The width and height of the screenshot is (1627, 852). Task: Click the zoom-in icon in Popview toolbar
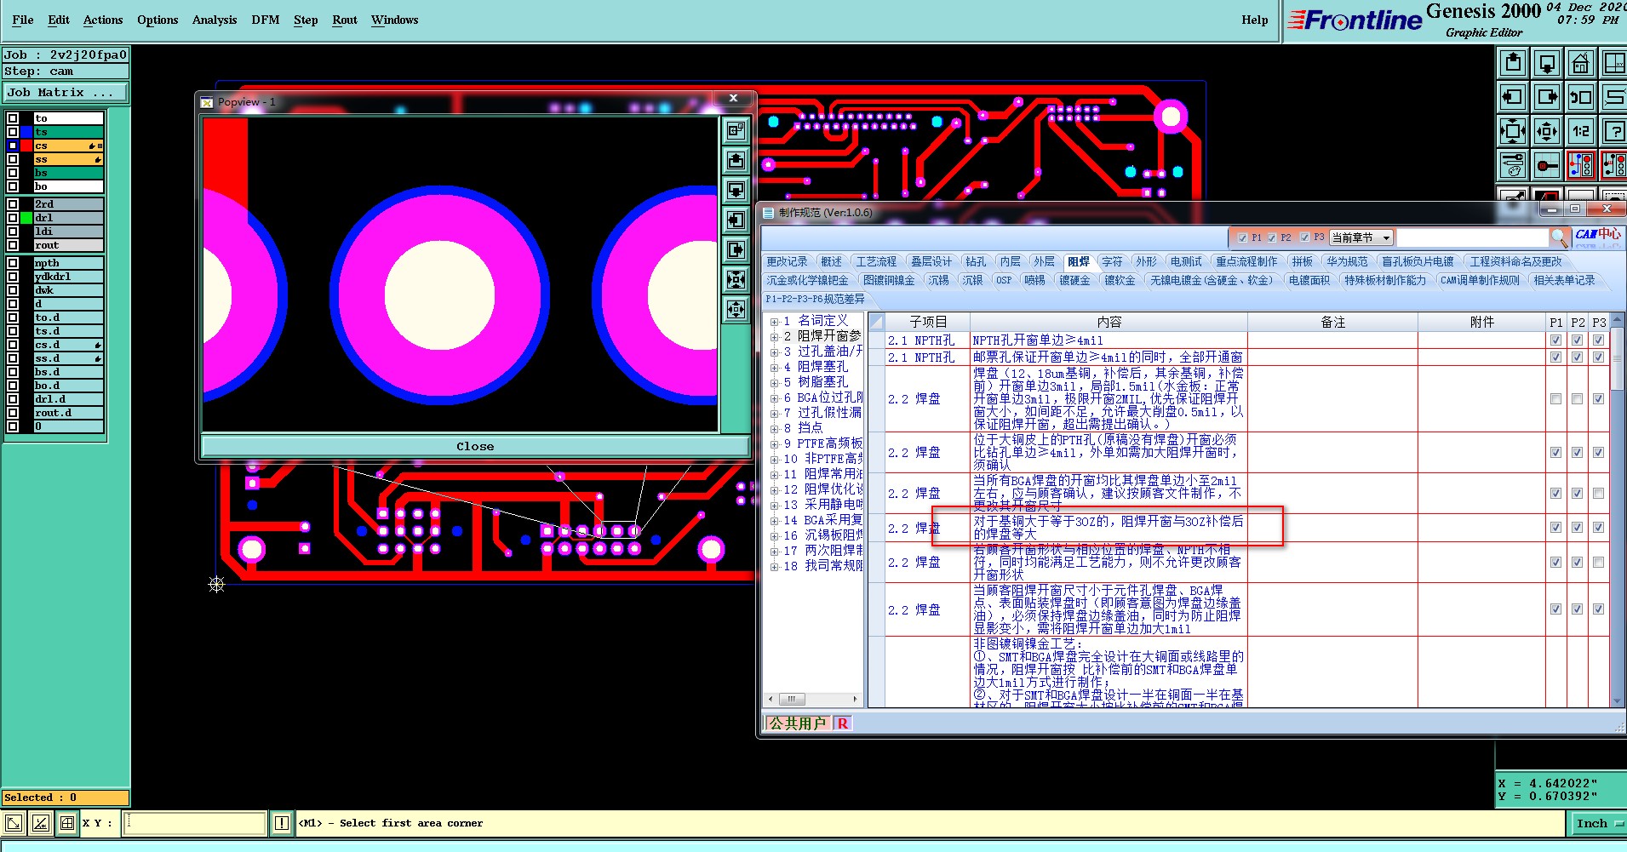click(x=736, y=279)
